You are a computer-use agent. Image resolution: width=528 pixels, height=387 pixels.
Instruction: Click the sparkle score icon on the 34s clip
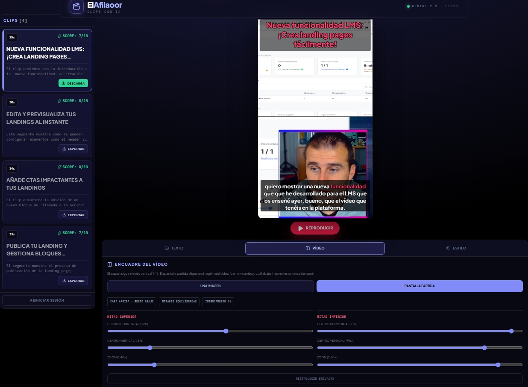point(60,167)
